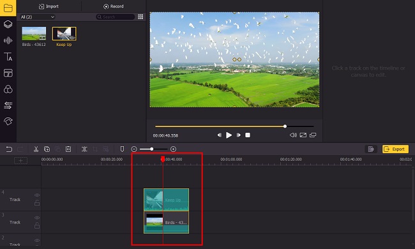Open the Import tab
This screenshot has height=249, width=415.
pyautogui.click(x=49, y=6)
